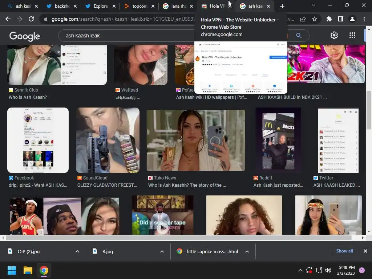Go back to the previous page
This screenshot has width=372, height=279.
[8, 19]
